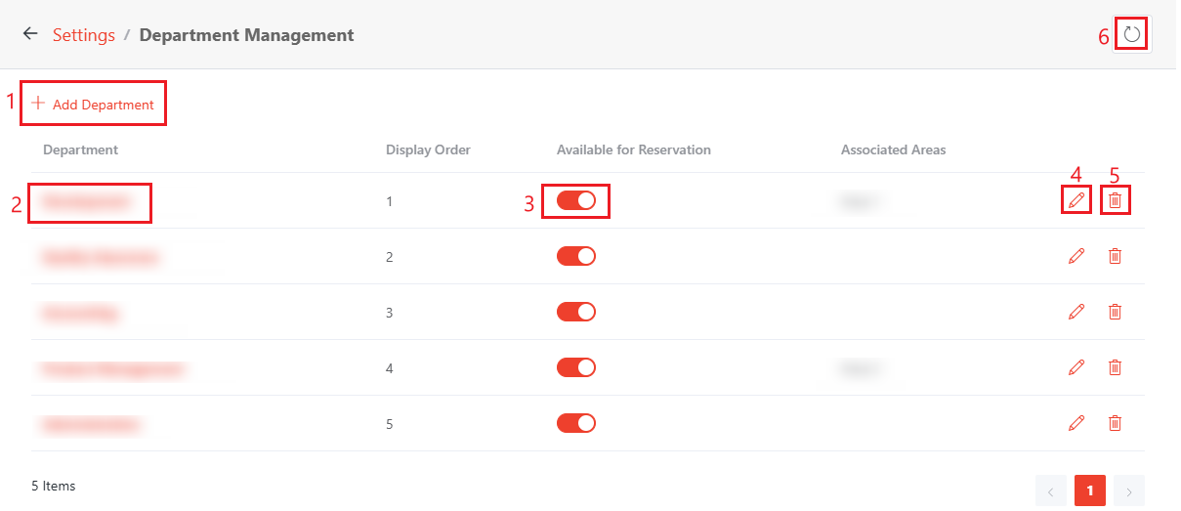Toggle reservation availability for first department

click(x=576, y=200)
